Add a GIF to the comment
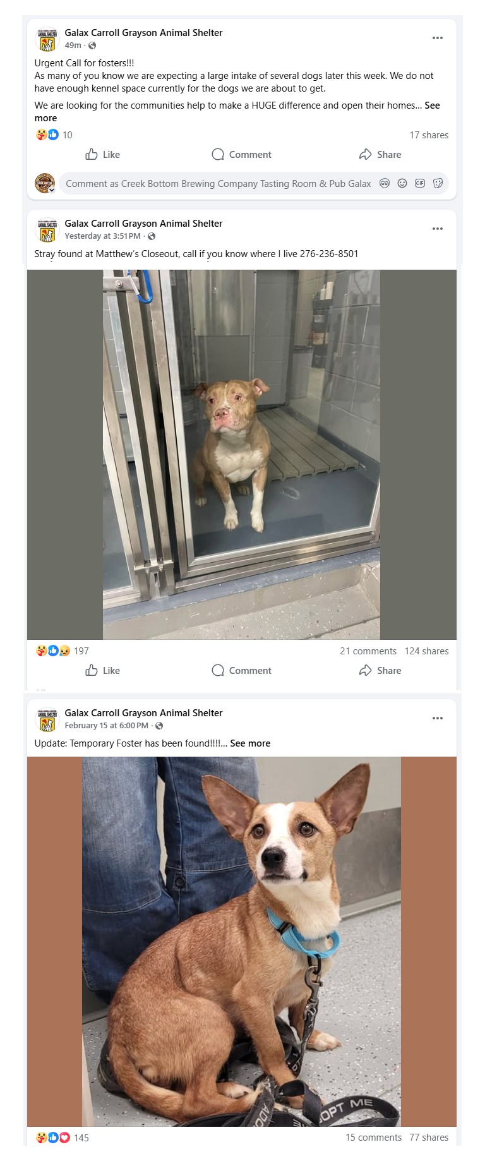 420,183
